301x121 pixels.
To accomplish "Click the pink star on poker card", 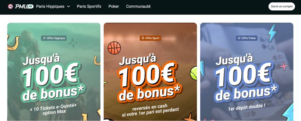I will [x=284, y=66].
